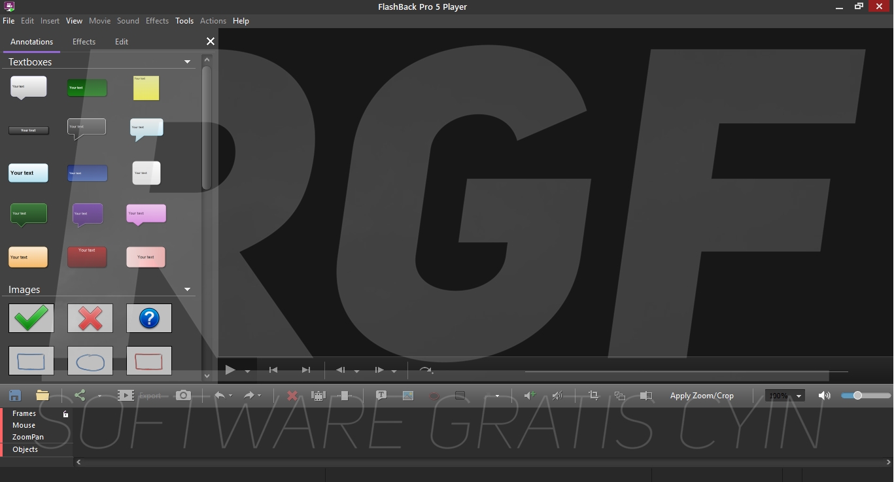Screen dimensions: 894x482
Task: Play the movie with the Play button
Action: point(230,370)
